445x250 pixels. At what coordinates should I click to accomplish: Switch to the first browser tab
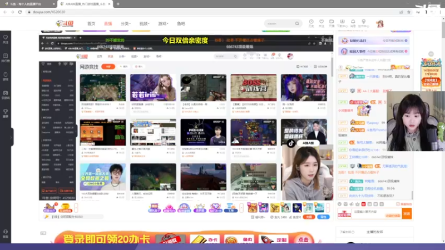(28, 4)
